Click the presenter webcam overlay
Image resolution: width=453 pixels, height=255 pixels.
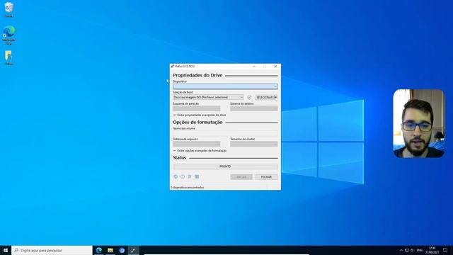(418, 123)
